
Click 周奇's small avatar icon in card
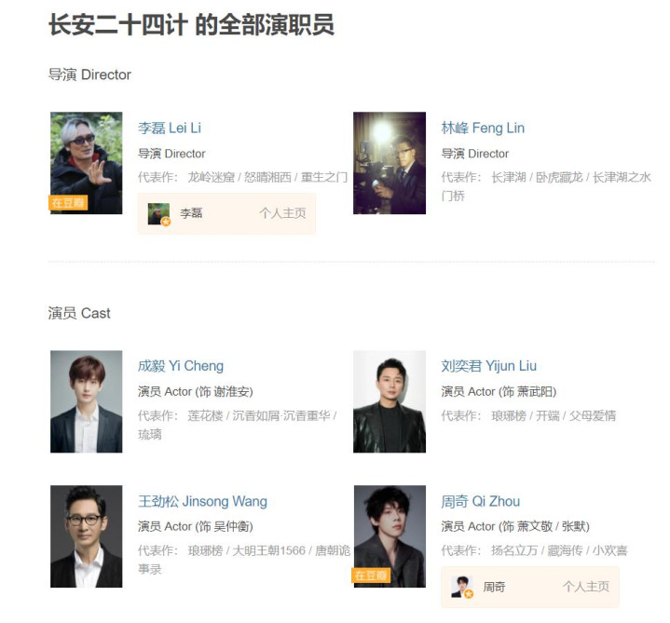click(462, 587)
